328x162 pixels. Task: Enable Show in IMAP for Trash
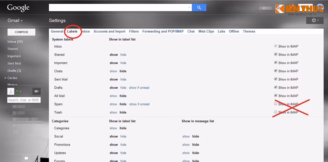click(x=276, y=112)
